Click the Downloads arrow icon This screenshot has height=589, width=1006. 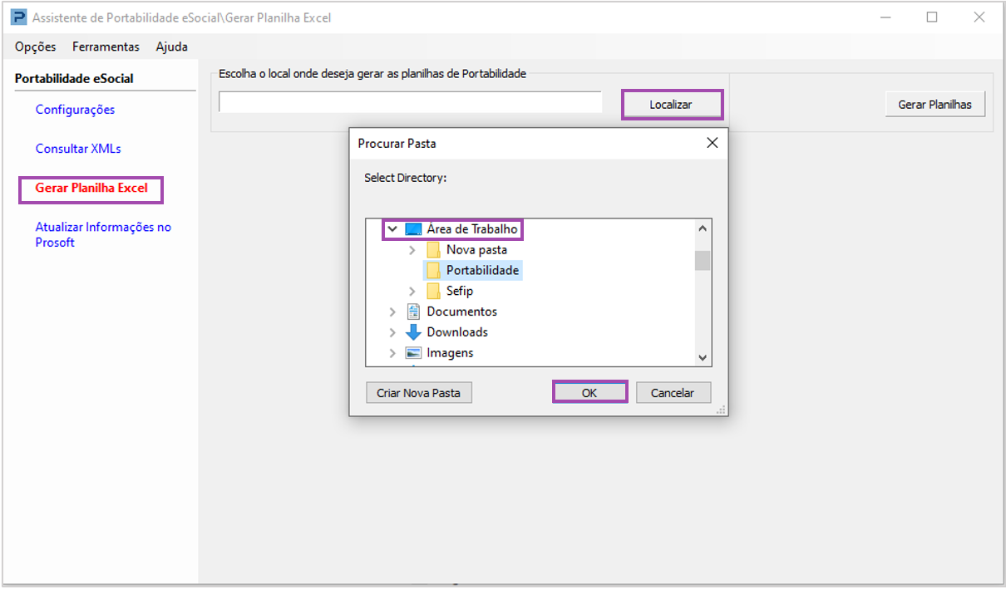click(413, 332)
